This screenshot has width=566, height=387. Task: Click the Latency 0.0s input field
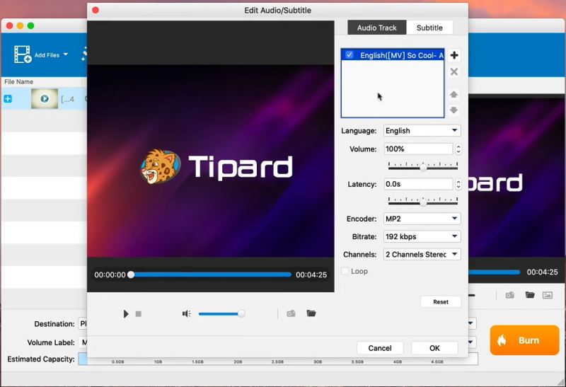[418, 184]
